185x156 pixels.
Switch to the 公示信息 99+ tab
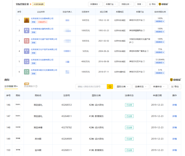pyautogui.click(x=11, y=86)
